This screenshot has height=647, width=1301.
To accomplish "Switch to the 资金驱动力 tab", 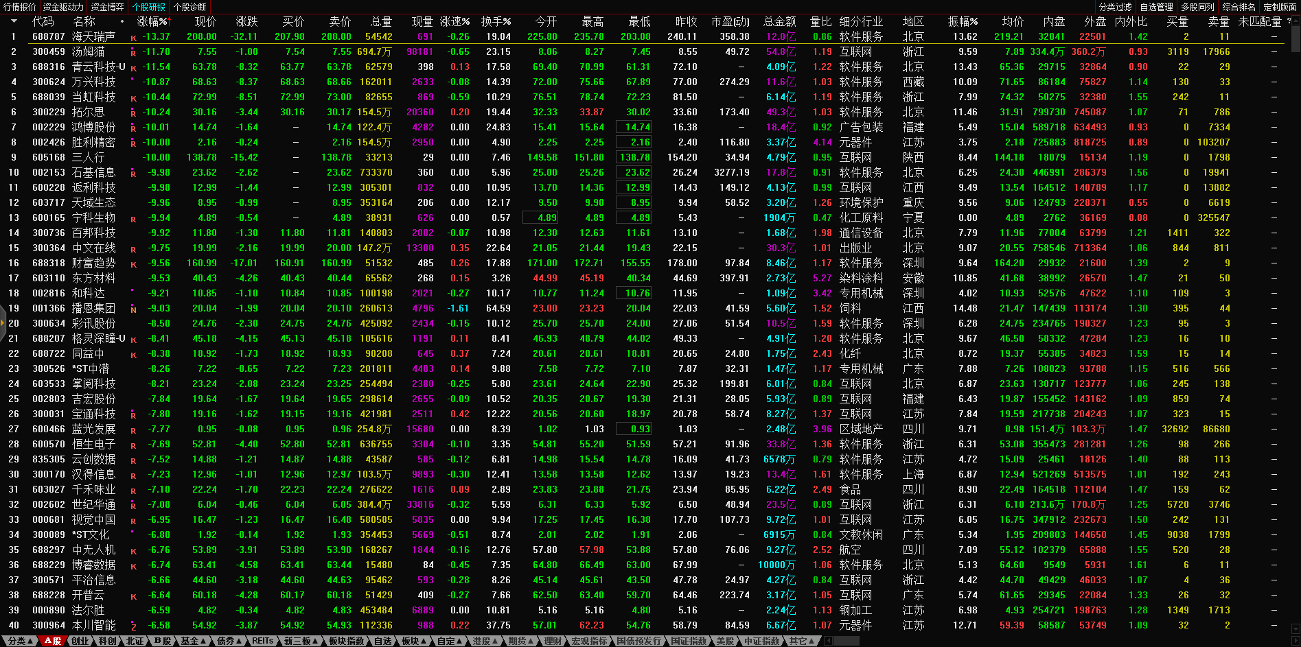I will (x=63, y=7).
